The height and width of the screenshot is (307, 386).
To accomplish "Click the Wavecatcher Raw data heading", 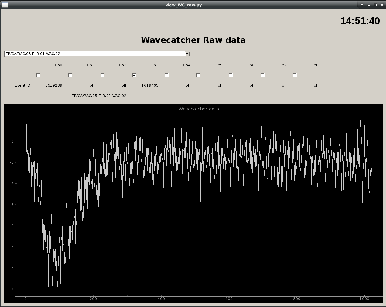I will coord(193,40).
